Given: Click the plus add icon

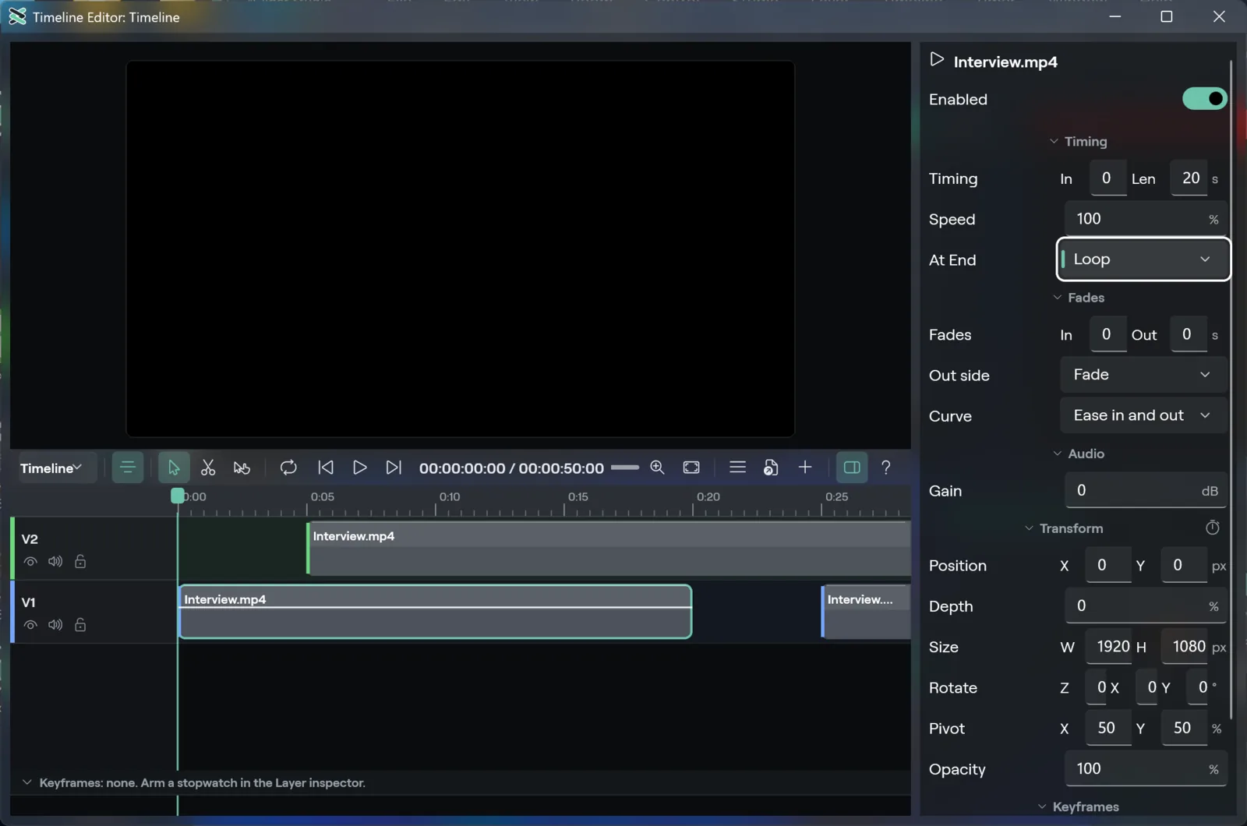Looking at the screenshot, I should click(x=805, y=468).
